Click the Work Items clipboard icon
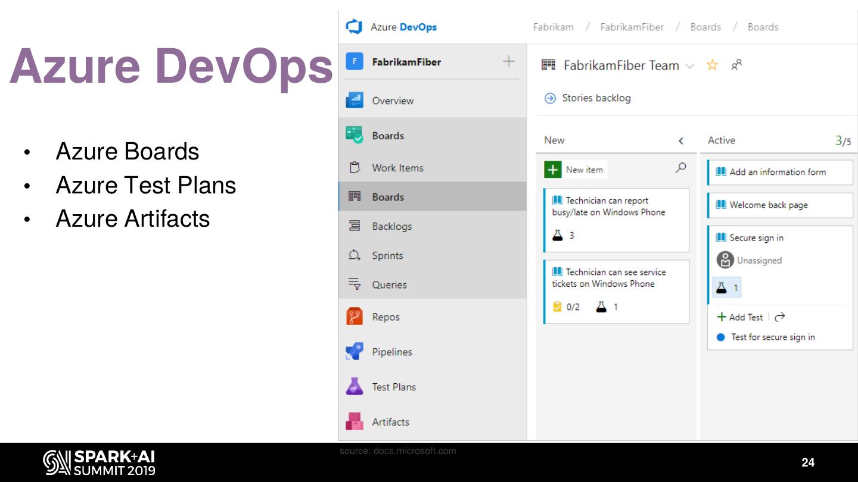The height and width of the screenshot is (482, 858). click(355, 168)
